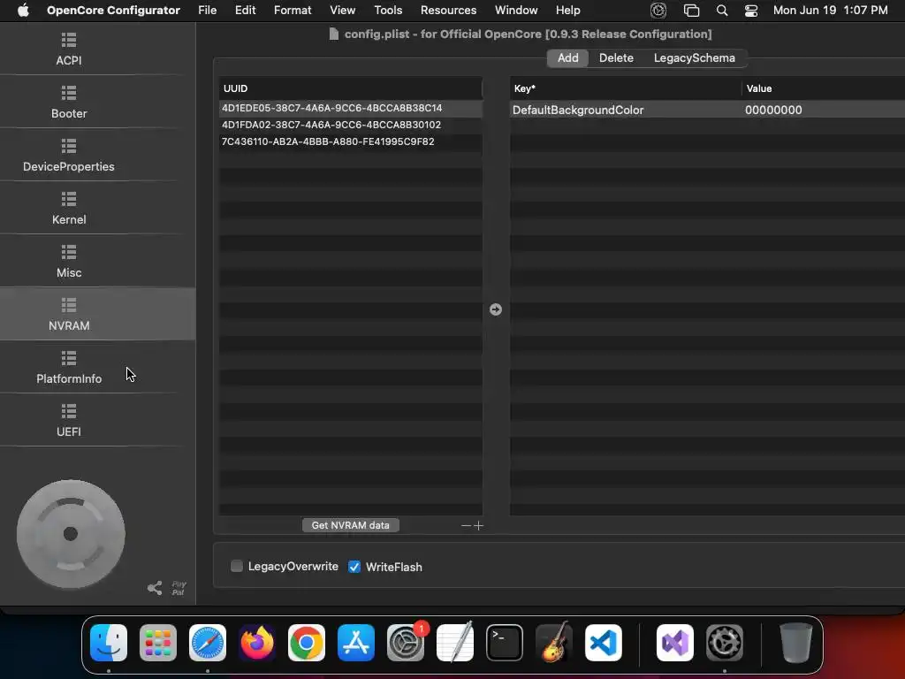Open Visual Studio Code from the Dock
Image resolution: width=905 pixels, height=679 pixels.
pyautogui.click(x=604, y=643)
